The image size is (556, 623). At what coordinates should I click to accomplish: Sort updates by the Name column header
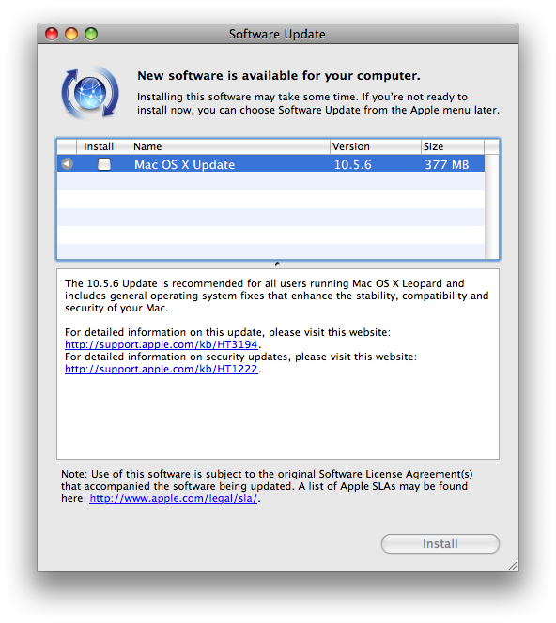point(230,146)
